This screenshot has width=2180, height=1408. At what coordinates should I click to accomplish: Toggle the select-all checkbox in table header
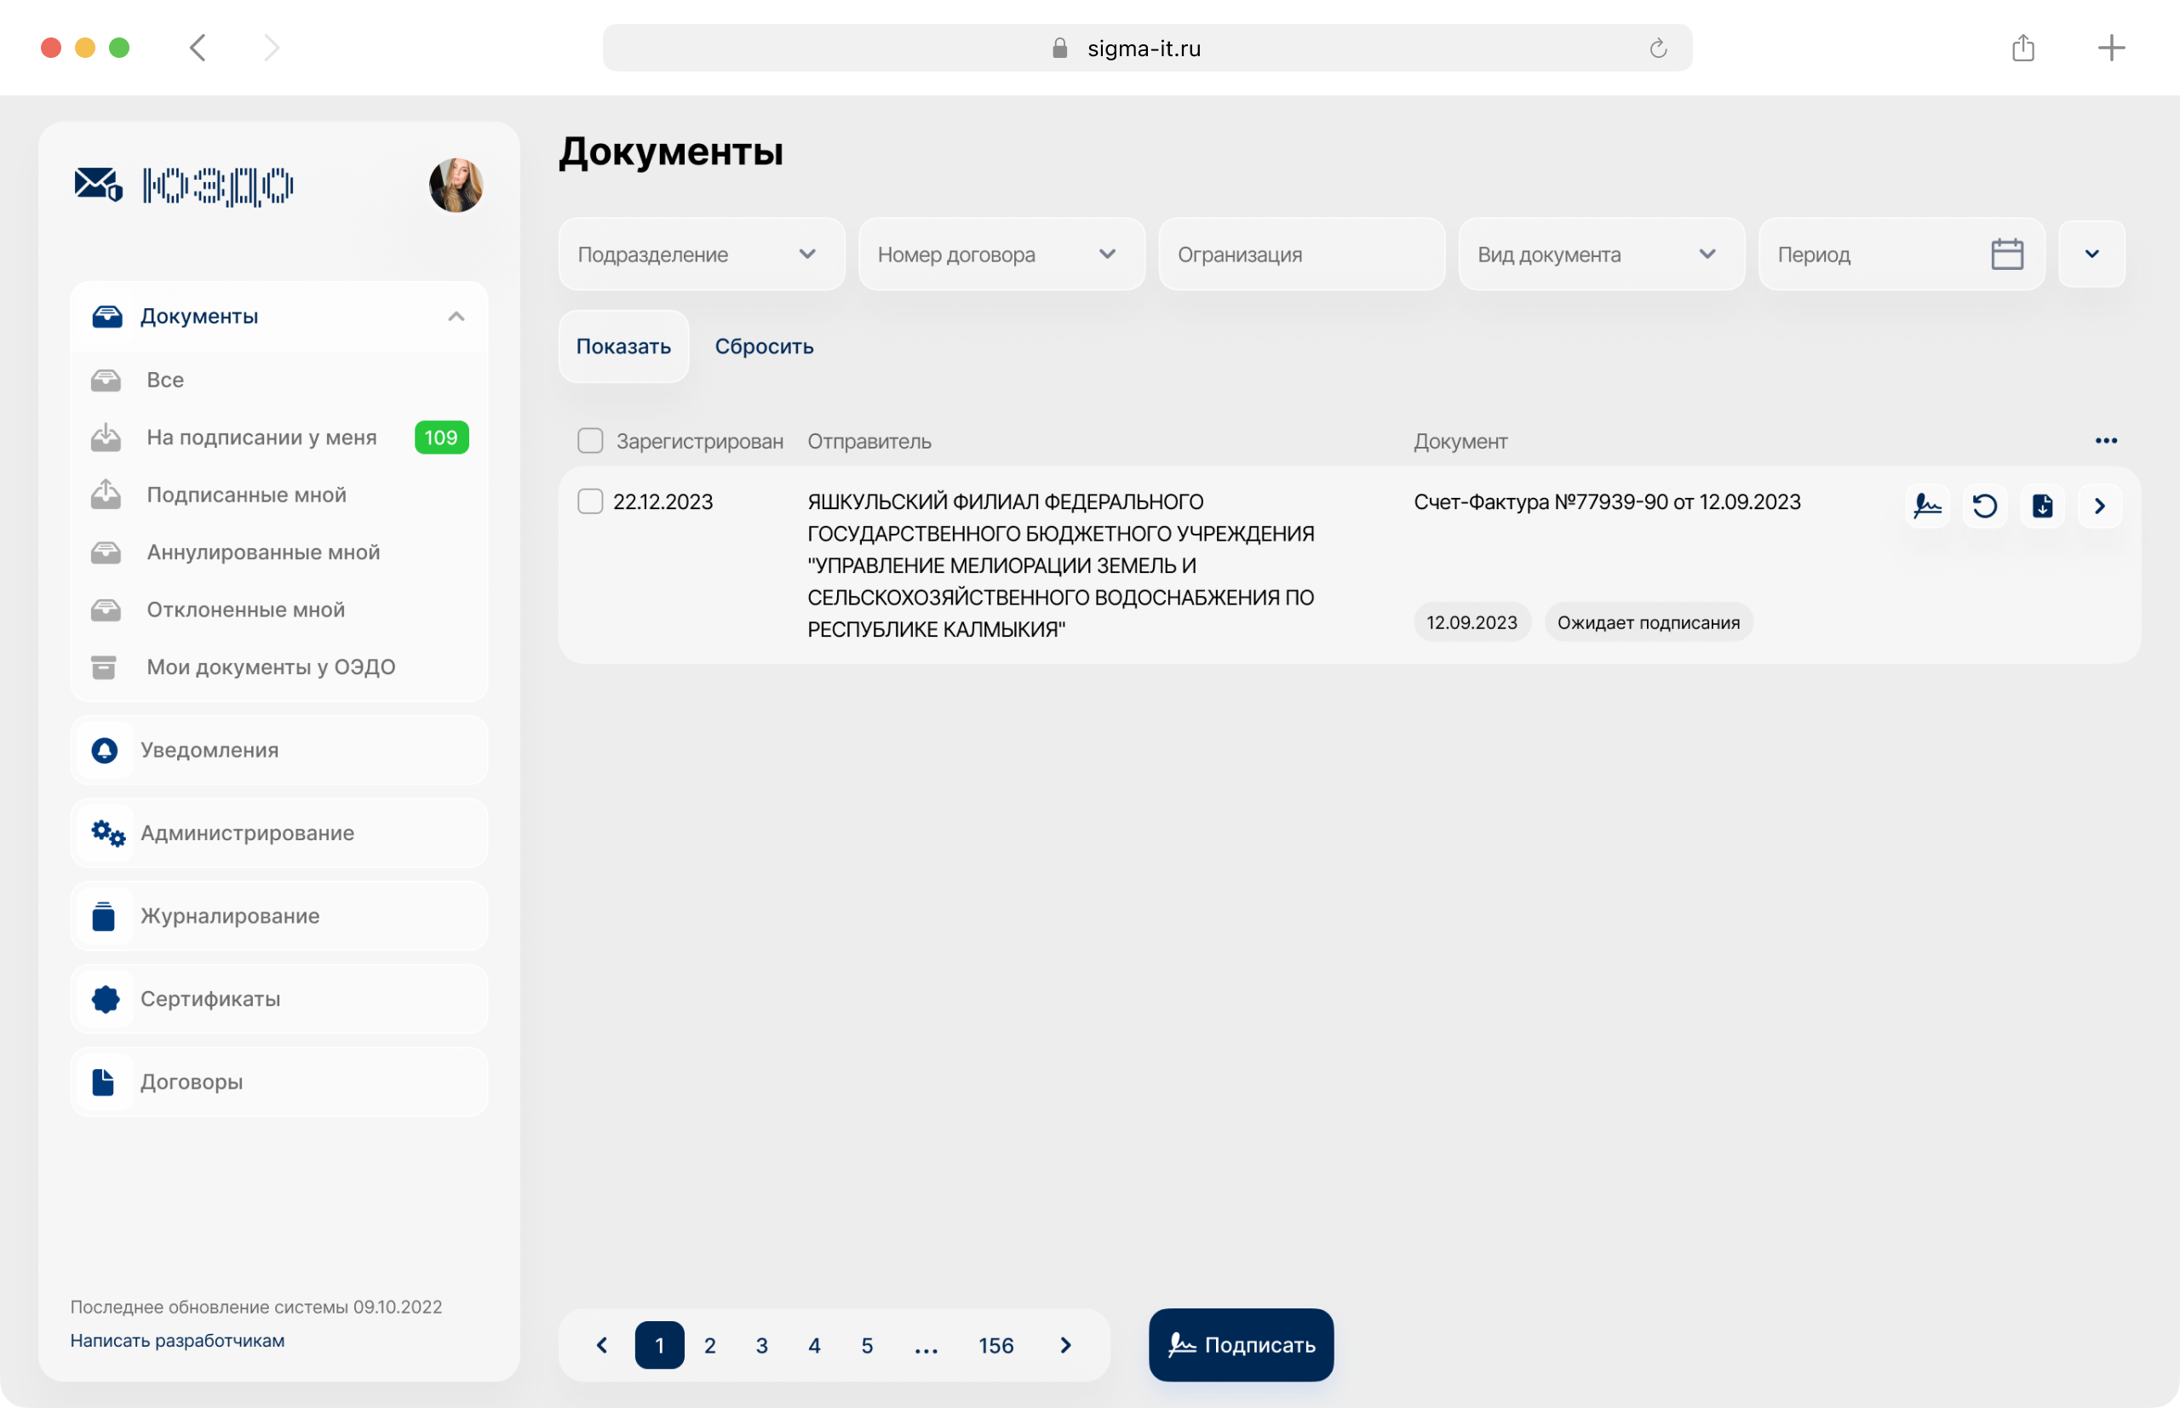590,441
